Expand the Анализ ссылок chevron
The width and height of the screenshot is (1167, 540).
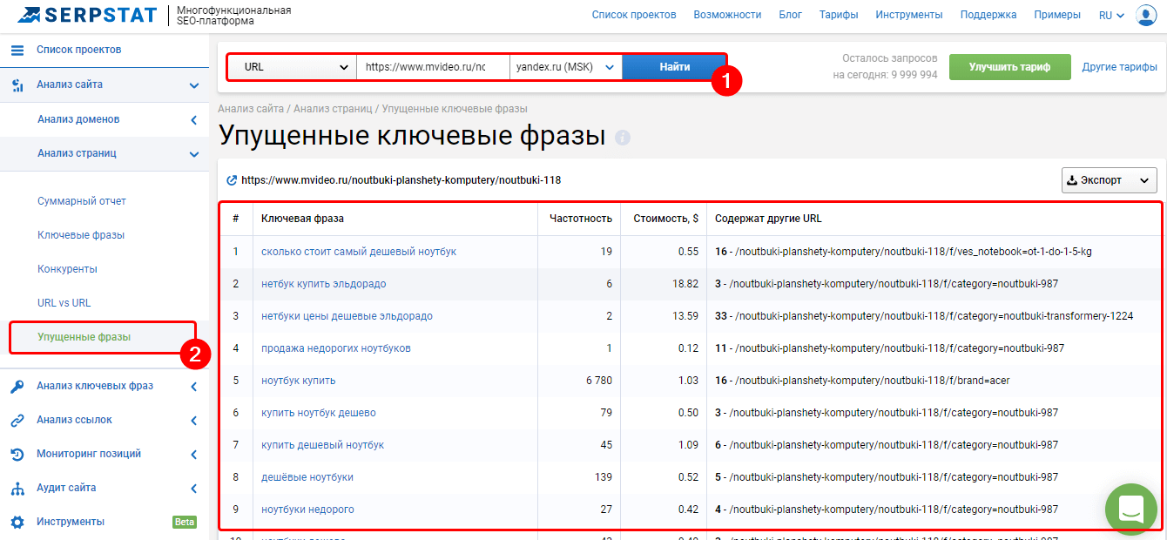point(194,421)
